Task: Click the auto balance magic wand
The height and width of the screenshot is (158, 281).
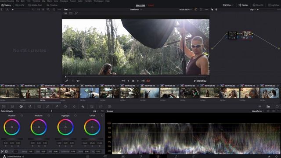Action: (2, 151)
